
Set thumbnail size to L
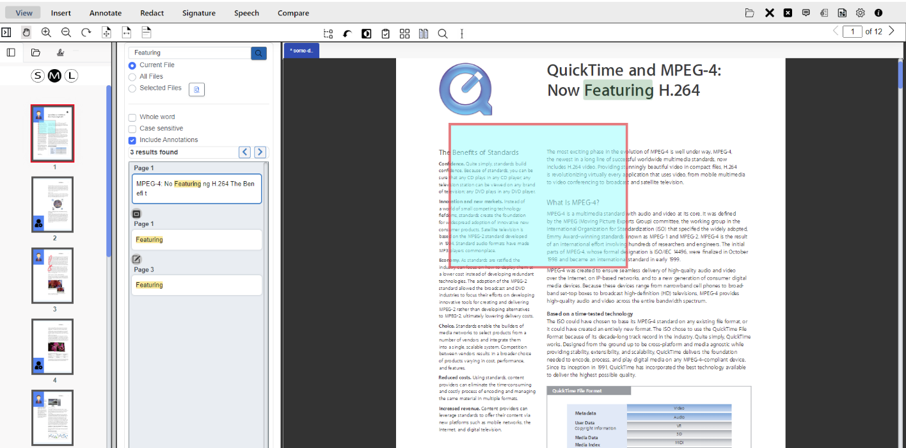coord(71,76)
